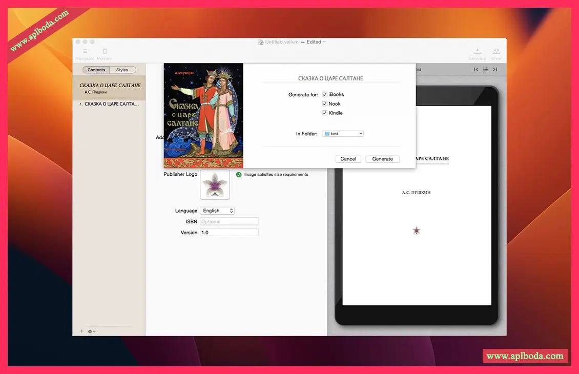Switch to the Contents tab
The image size is (579, 374).
coord(96,70)
